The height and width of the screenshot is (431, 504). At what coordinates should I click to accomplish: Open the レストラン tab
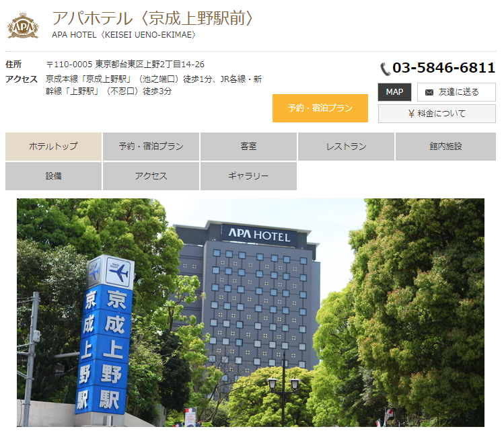[346, 147]
